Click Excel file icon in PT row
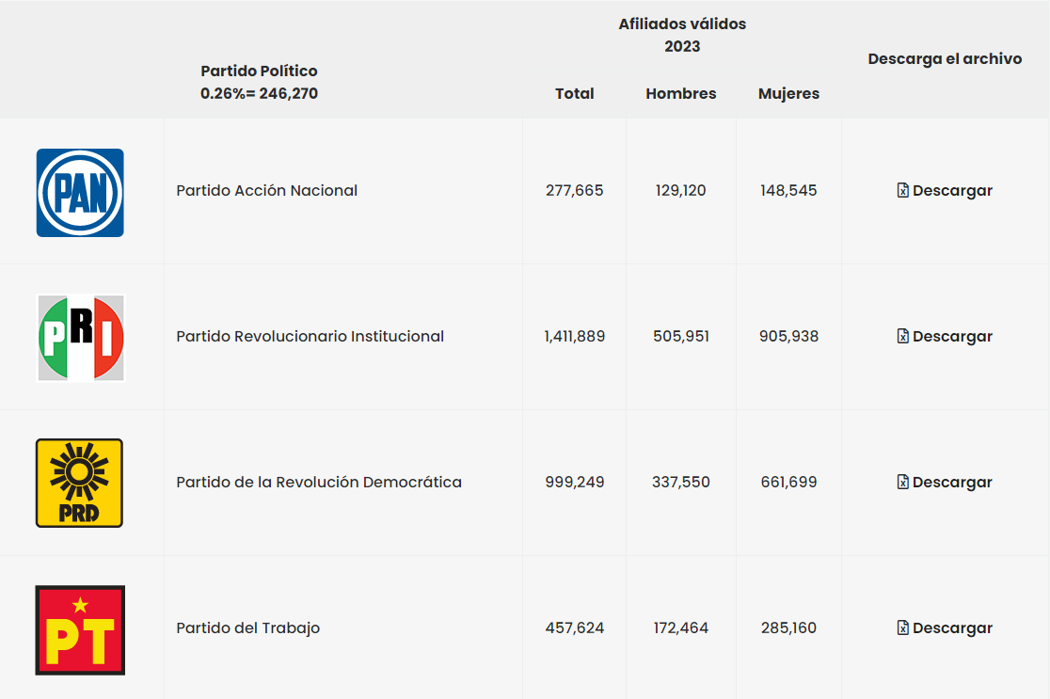 click(902, 628)
